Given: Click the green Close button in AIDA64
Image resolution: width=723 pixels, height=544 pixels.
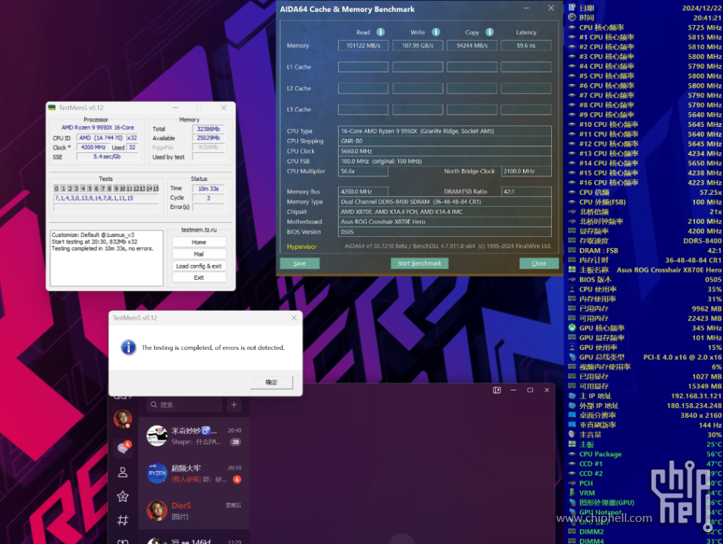Looking at the screenshot, I should click(539, 264).
